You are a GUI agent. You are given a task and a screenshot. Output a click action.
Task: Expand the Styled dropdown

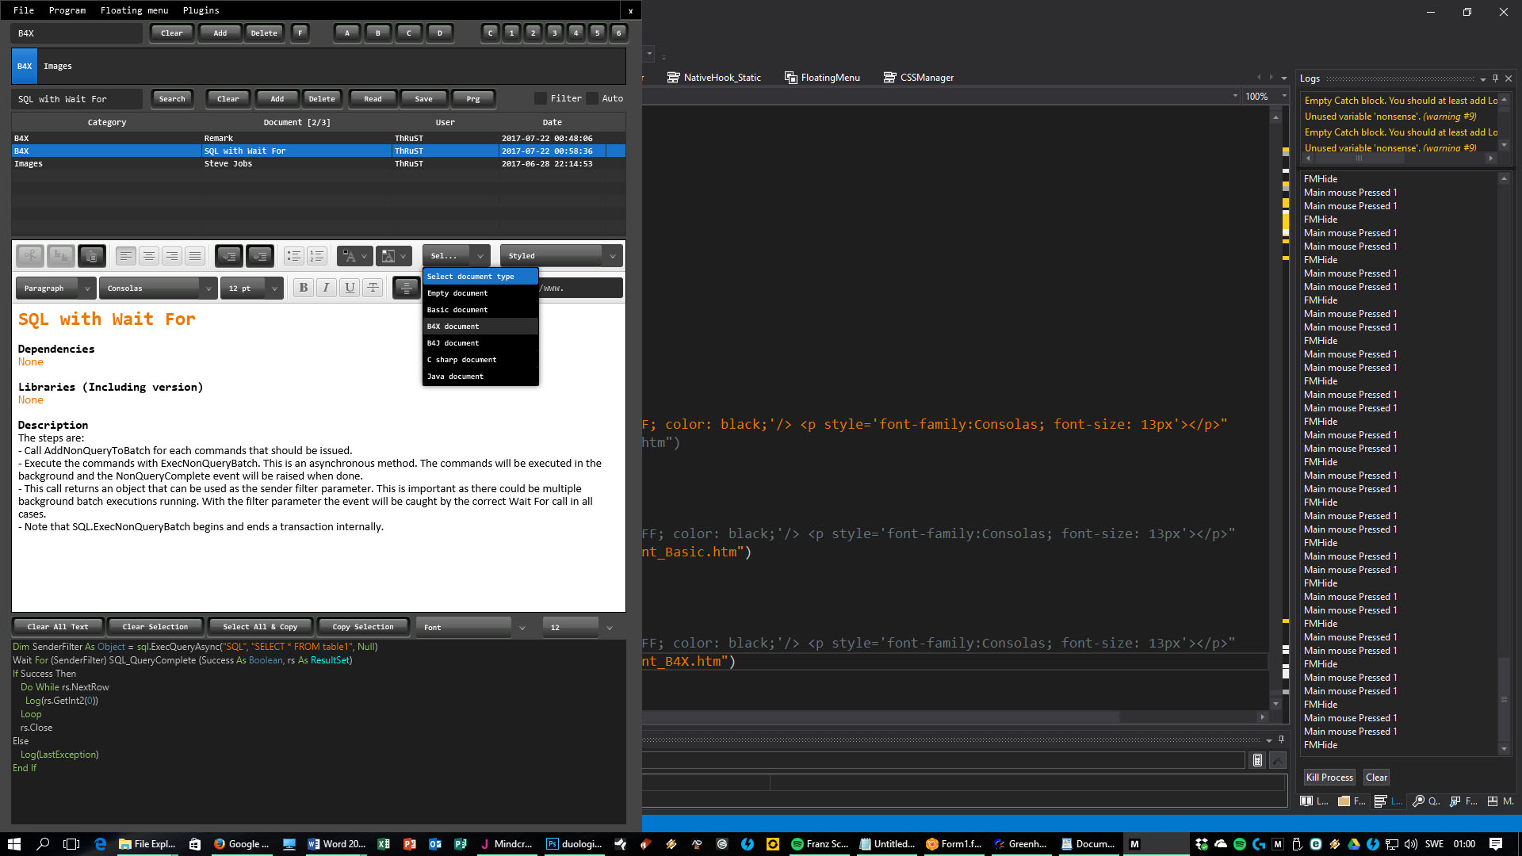612,256
